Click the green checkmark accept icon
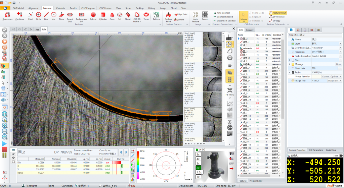This screenshot has width=344, height=188. [4, 30]
